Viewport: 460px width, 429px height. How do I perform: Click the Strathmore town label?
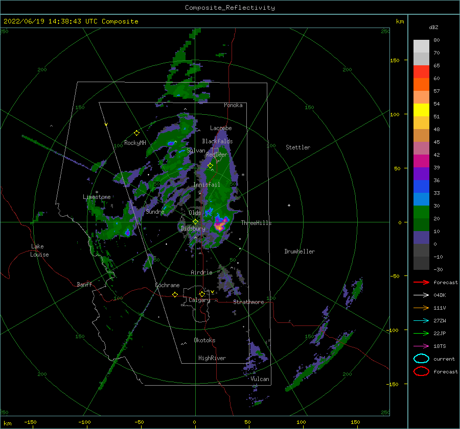tap(248, 302)
